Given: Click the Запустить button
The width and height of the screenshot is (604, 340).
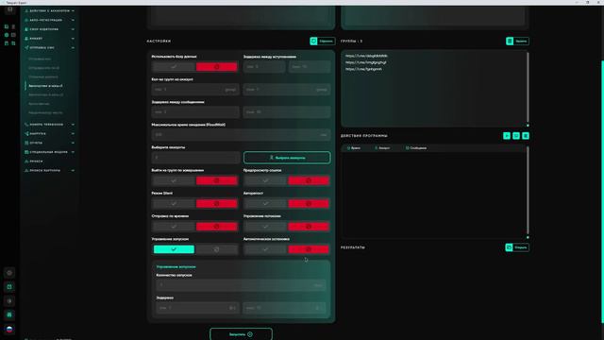Looking at the screenshot, I should [242, 334].
